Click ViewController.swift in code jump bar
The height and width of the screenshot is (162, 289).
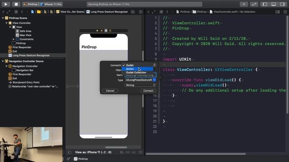tap(224, 12)
